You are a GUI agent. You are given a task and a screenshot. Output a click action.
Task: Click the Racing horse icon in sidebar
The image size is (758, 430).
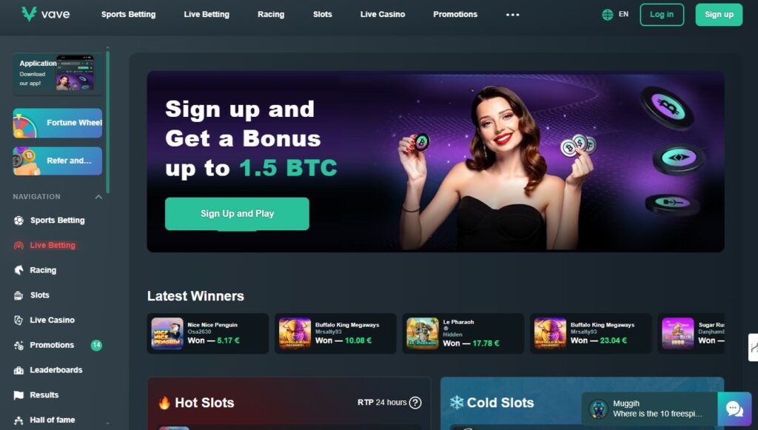pyautogui.click(x=19, y=270)
